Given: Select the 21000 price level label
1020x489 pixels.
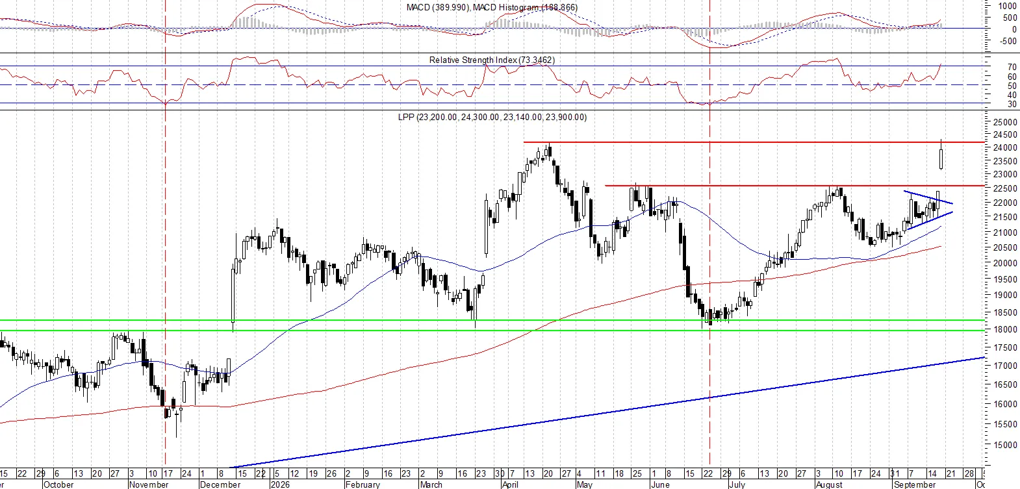Looking at the screenshot, I should coord(1004,232).
